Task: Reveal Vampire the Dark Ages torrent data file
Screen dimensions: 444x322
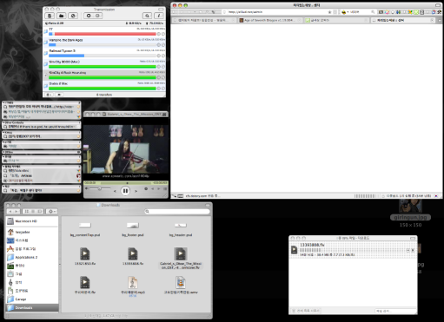Action: pyautogui.click(x=163, y=45)
